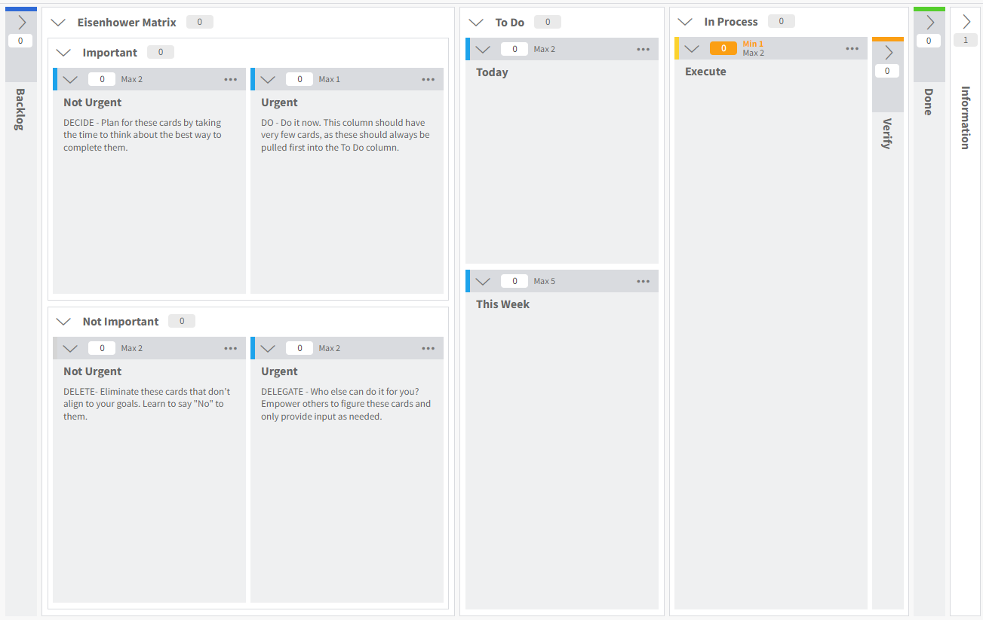Image resolution: width=983 pixels, height=620 pixels.
Task: Click the To Do card count badge
Action: (x=548, y=23)
